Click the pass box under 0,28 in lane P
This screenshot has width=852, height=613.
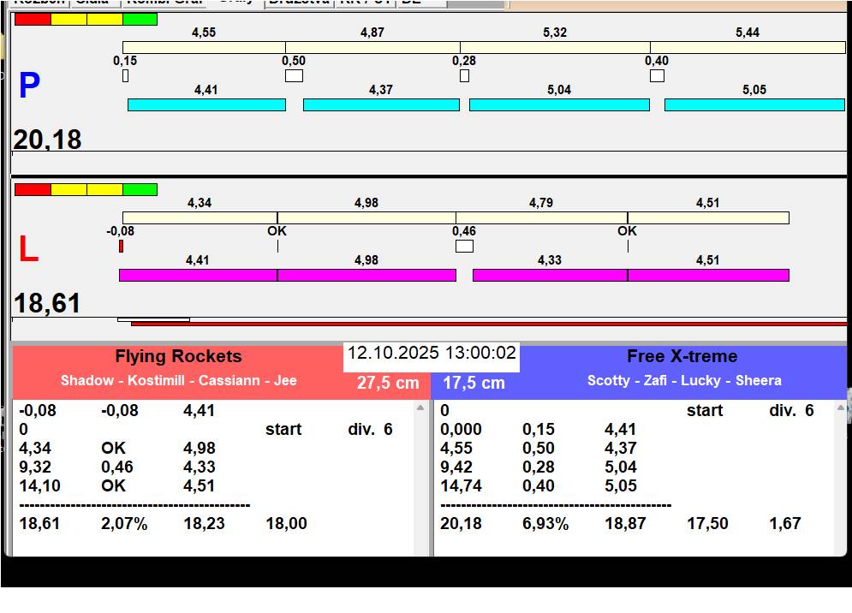465,76
